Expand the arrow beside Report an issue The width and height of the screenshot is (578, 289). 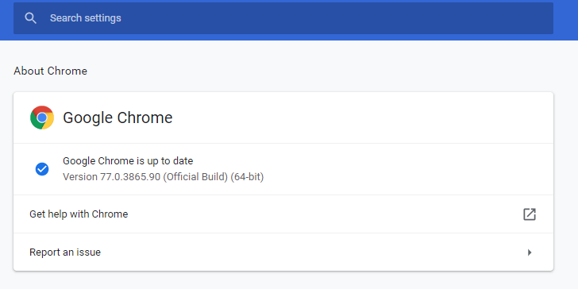coord(530,252)
